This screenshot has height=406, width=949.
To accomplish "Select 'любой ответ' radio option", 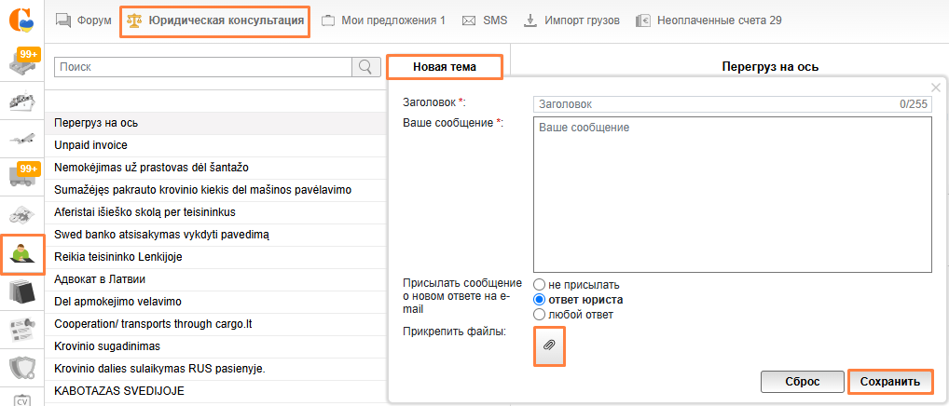I will tap(539, 315).
